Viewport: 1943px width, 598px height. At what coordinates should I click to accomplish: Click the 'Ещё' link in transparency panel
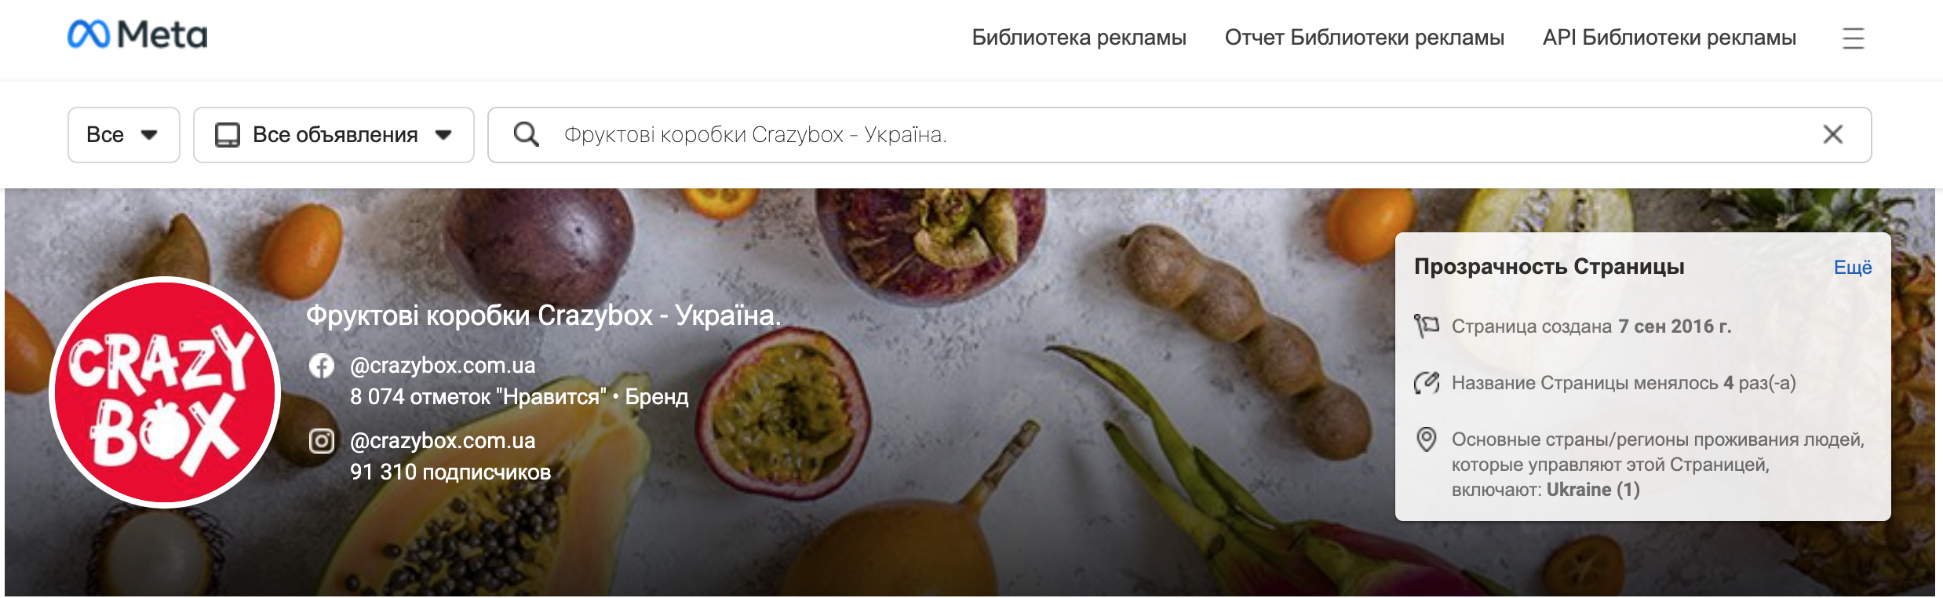(x=1853, y=268)
